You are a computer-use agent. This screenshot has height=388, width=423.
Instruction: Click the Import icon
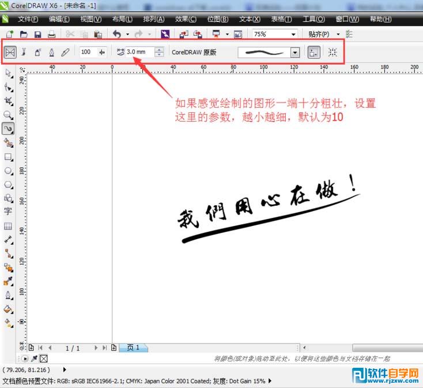(184, 34)
